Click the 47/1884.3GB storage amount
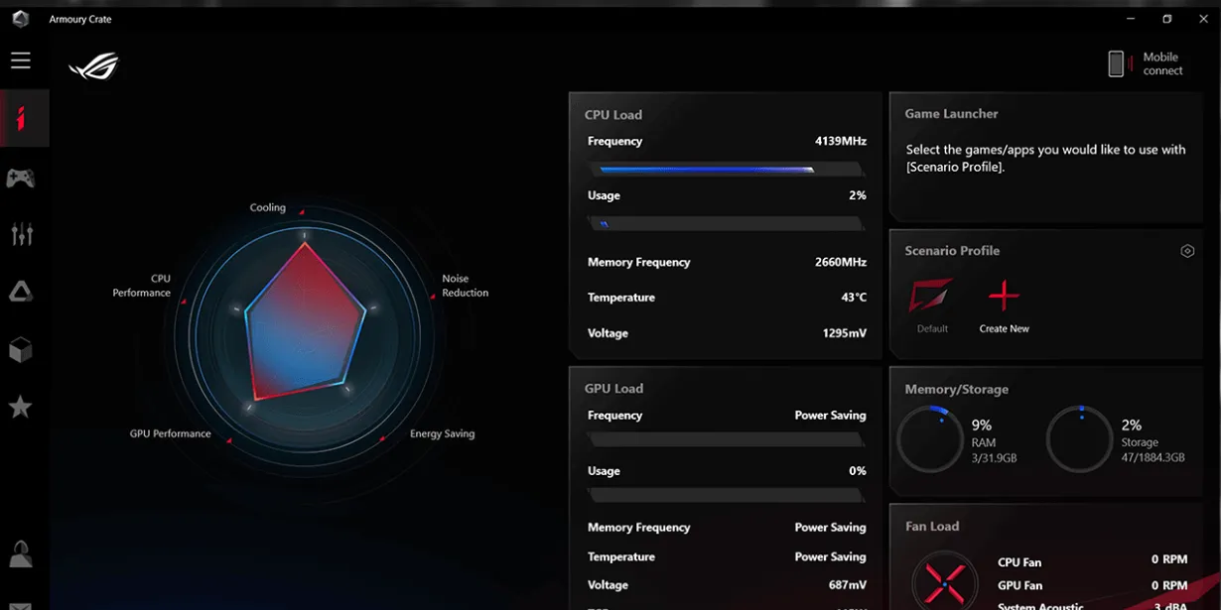The image size is (1221, 610). 1153,458
